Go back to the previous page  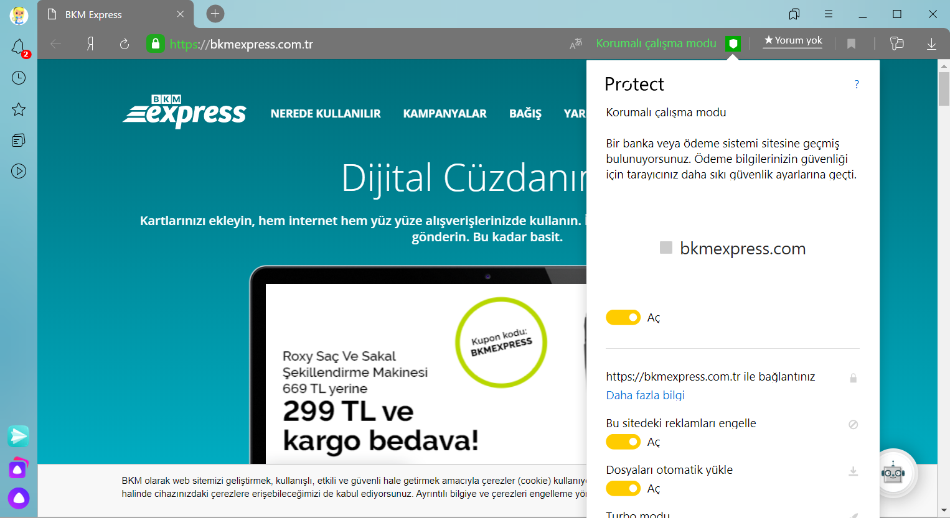coord(56,44)
